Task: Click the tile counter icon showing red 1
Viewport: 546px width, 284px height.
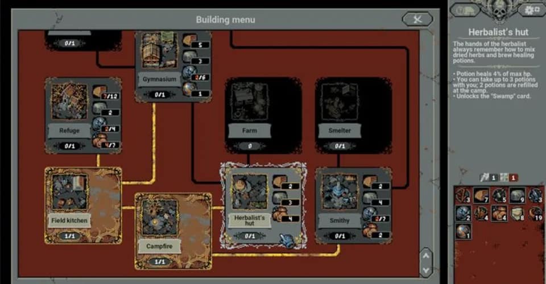Action: point(504,178)
